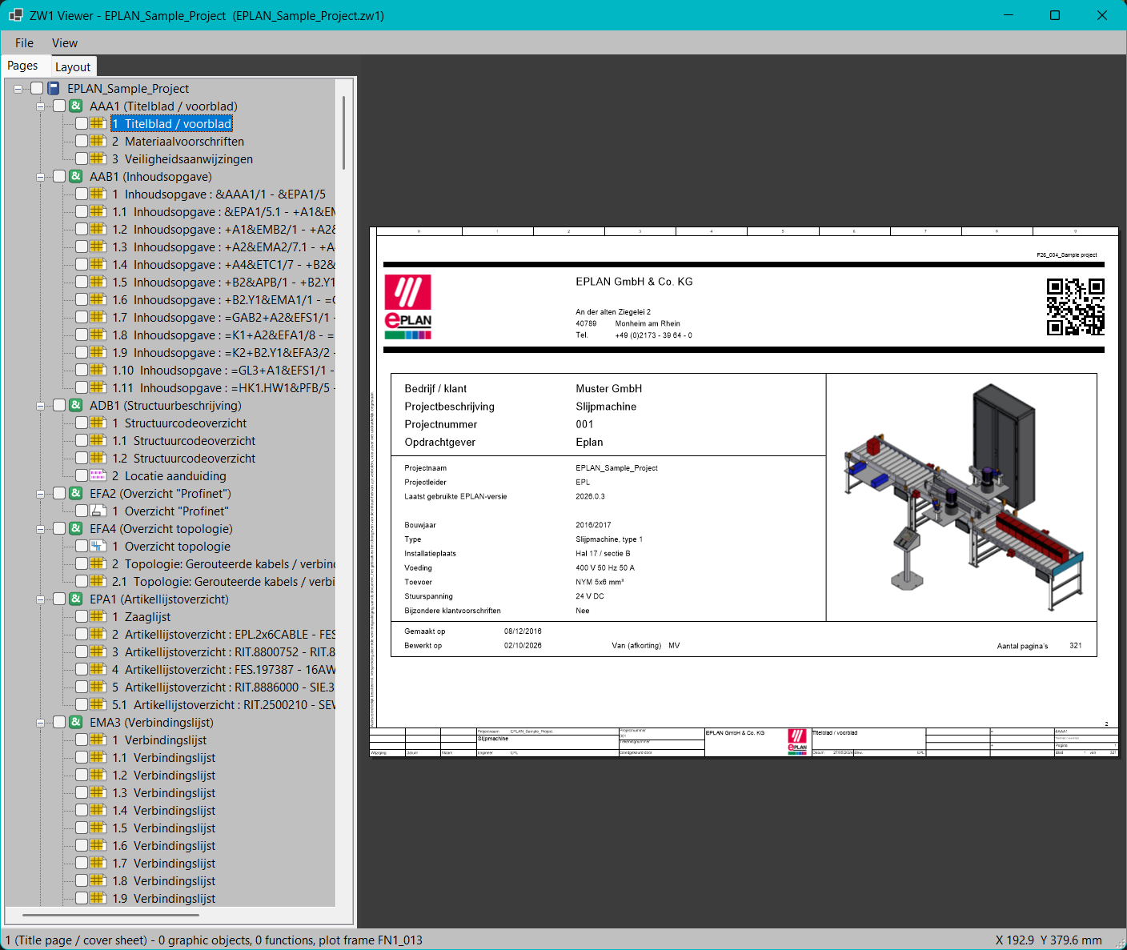Open 4 Artikellijstoverzicht : FES.197387 page
The image size is (1127, 950).
[x=223, y=670]
